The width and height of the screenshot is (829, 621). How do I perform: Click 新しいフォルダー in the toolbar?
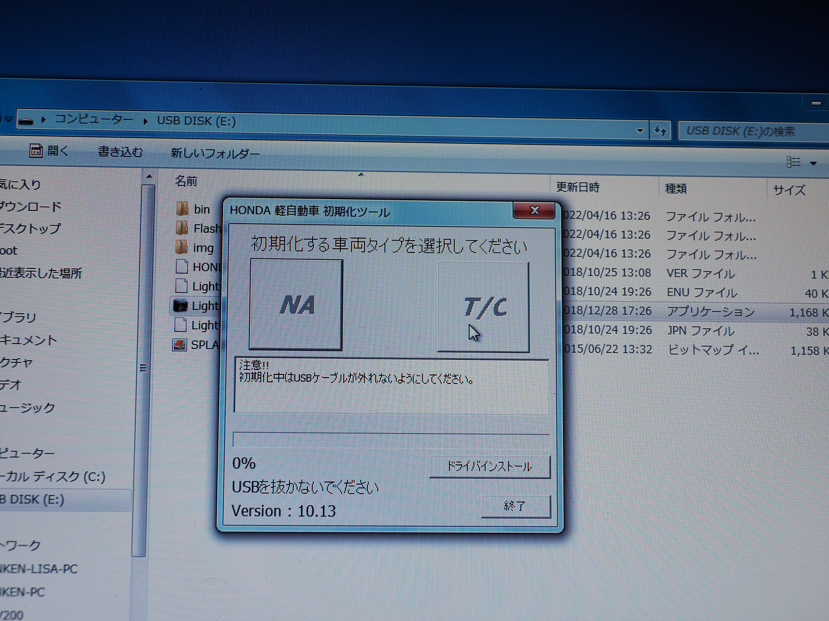coord(215,154)
